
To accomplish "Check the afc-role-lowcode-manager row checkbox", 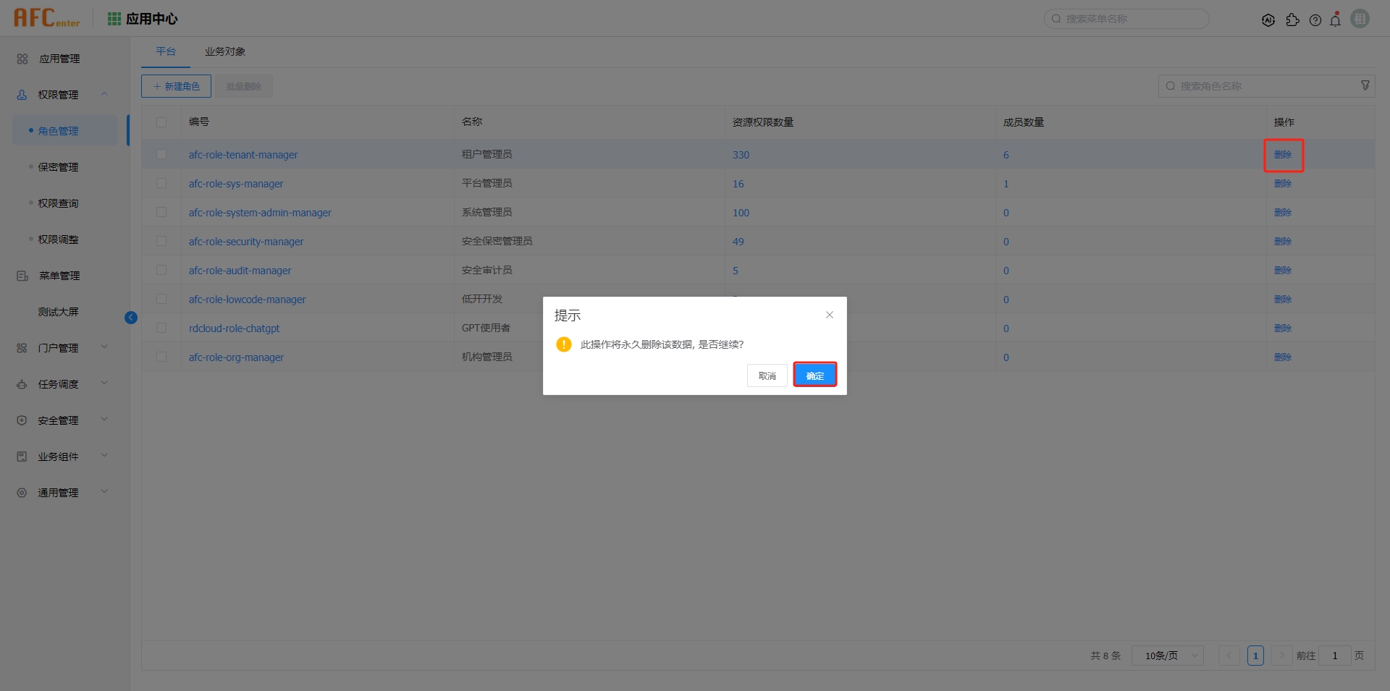I will tap(161, 299).
